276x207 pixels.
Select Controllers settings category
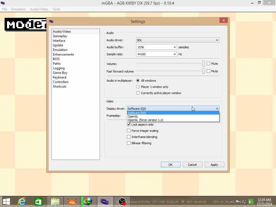point(76,82)
